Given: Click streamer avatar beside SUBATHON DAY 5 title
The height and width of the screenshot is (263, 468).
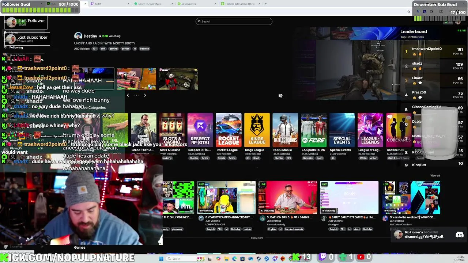Looking at the screenshot, I should point(262,218).
